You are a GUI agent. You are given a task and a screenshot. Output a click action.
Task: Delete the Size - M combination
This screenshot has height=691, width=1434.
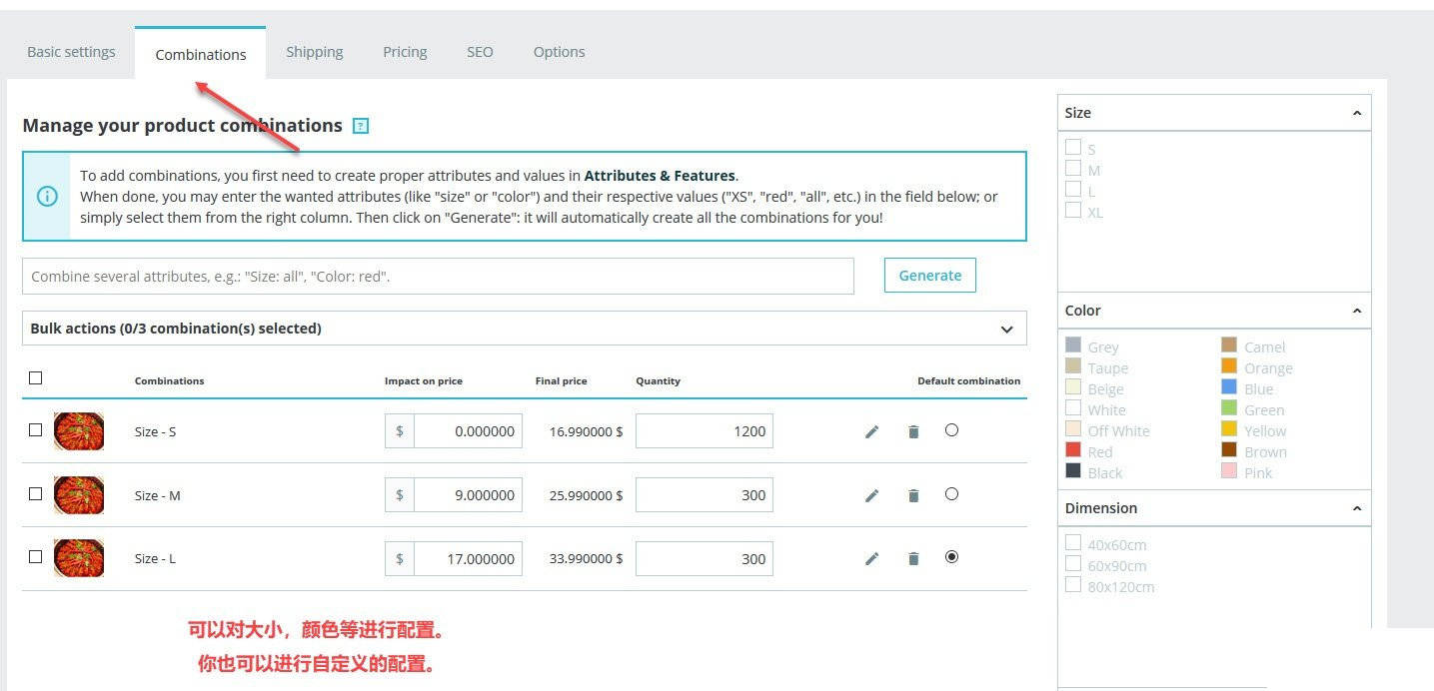click(913, 495)
